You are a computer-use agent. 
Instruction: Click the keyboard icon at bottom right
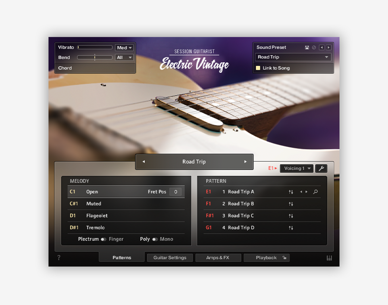tap(329, 258)
